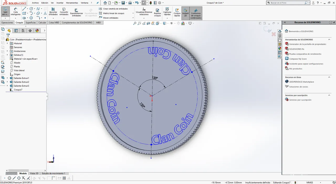Click the Croquis rápido icon
Image resolution: width=336 pixels, height=184 pixels.
click(177, 10)
